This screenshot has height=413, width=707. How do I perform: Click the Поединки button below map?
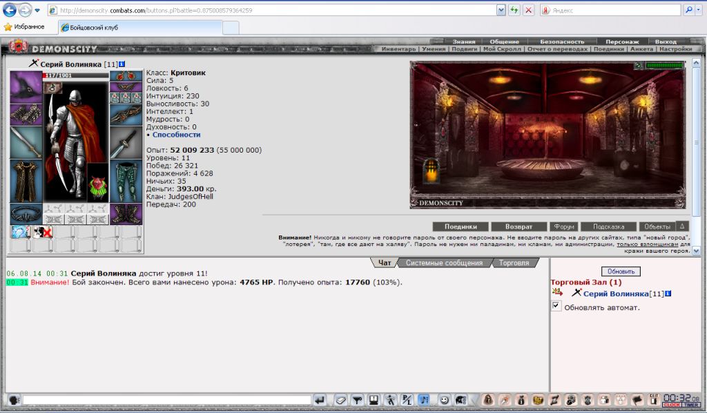coord(461,227)
